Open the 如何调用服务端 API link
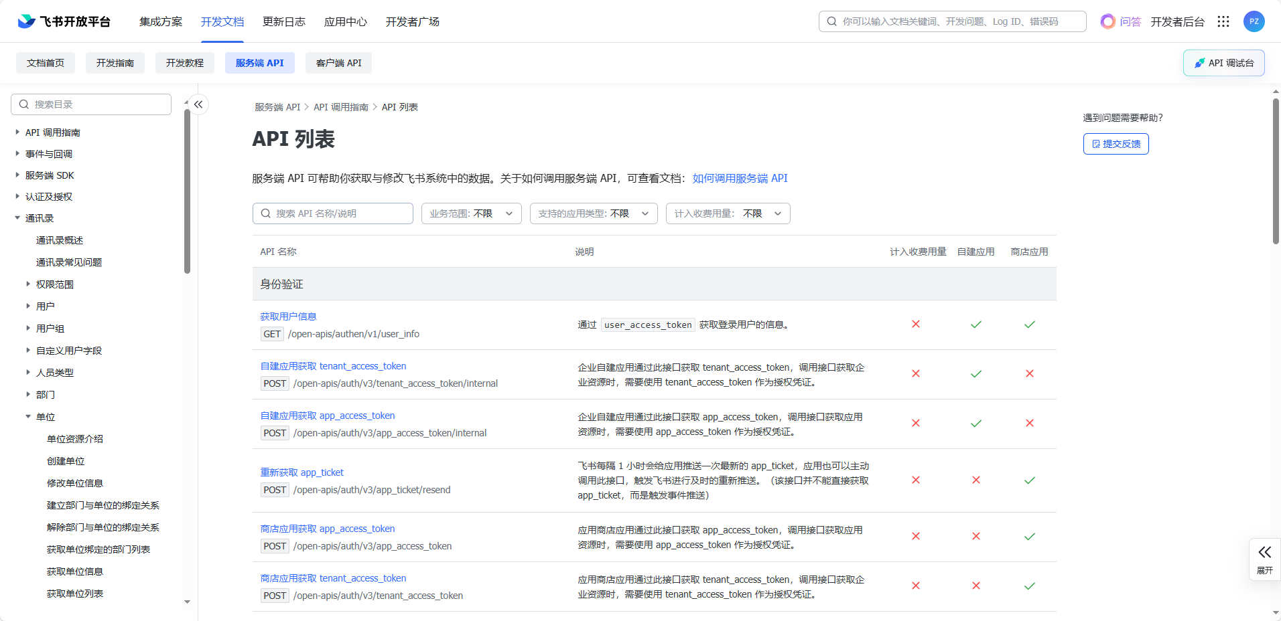Image resolution: width=1281 pixels, height=621 pixels. (x=740, y=178)
